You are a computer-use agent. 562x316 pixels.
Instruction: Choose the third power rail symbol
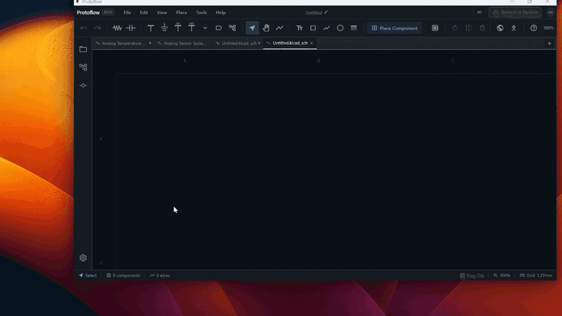click(x=178, y=27)
